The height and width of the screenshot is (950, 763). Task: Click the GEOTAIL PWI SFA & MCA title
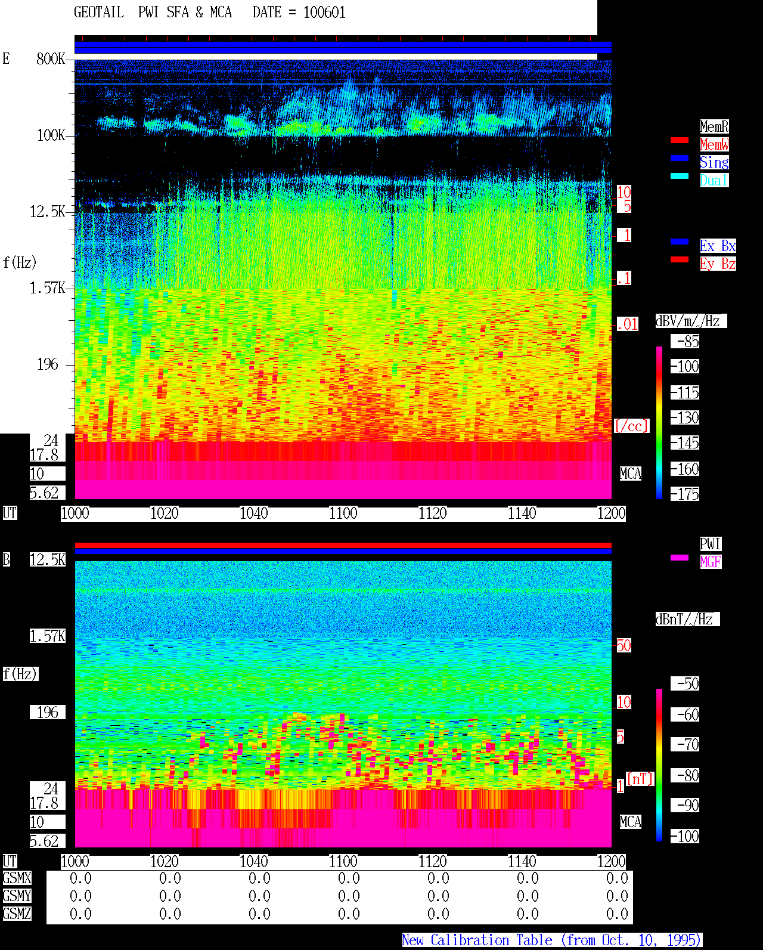click(153, 13)
